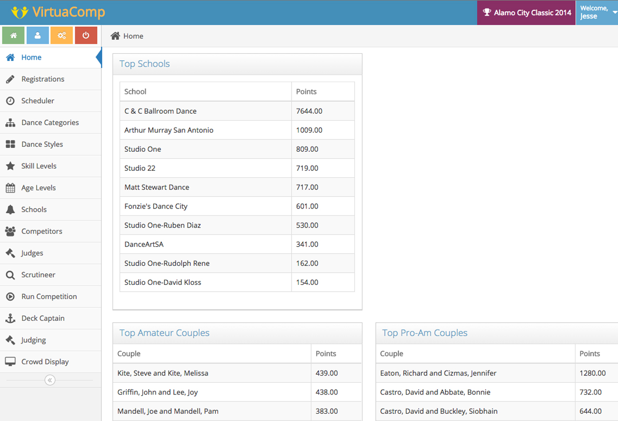Click the green home shortcut button
This screenshot has width=618, height=421.
[14, 35]
